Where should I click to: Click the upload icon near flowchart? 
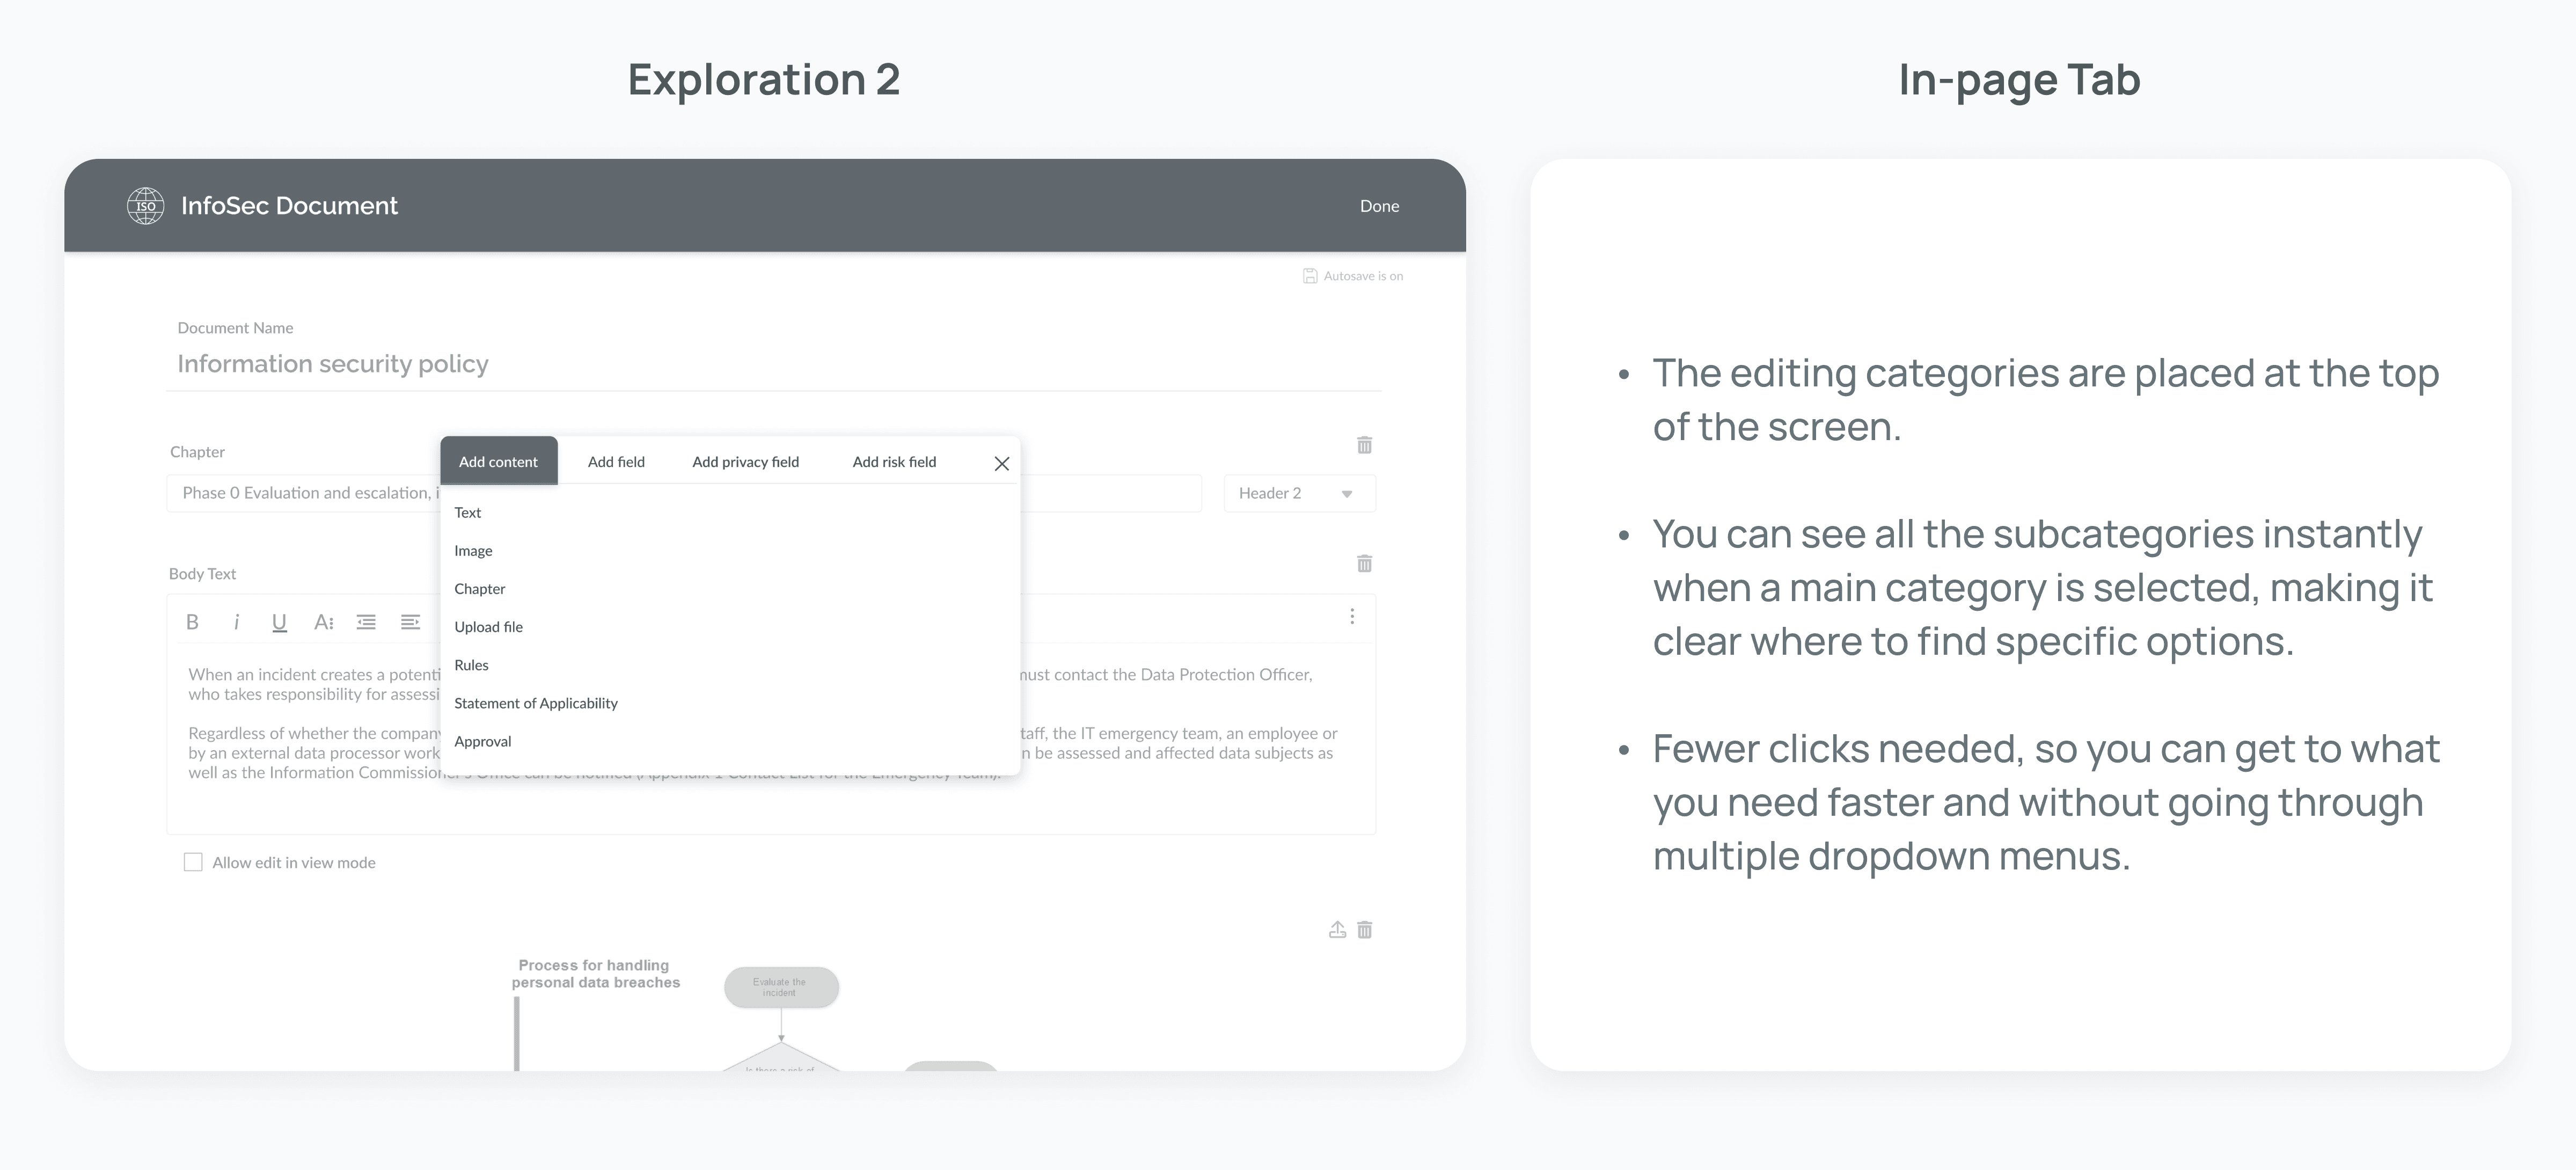click(x=1337, y=930)
